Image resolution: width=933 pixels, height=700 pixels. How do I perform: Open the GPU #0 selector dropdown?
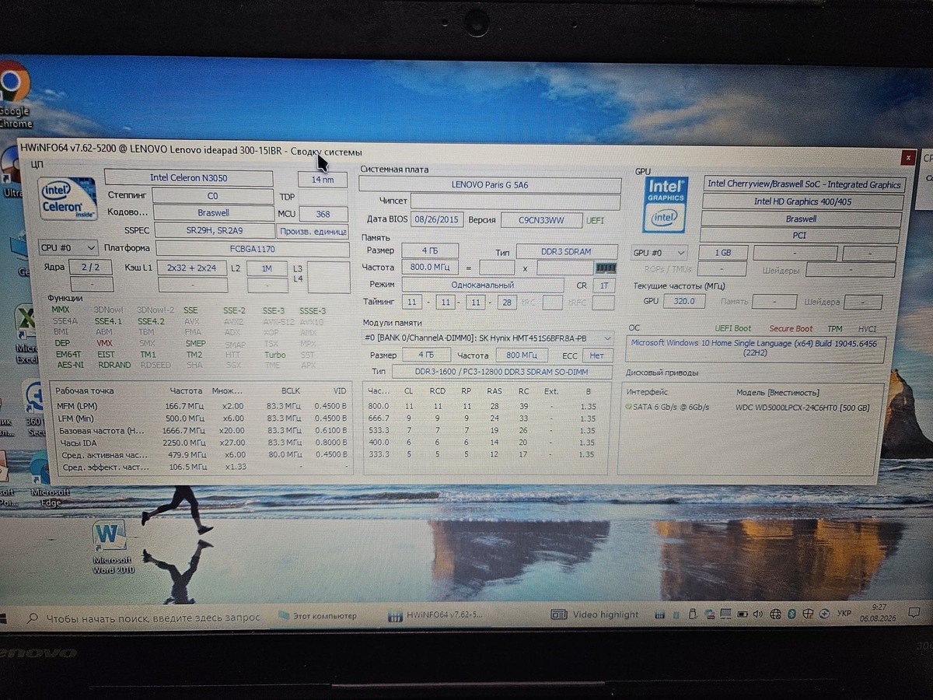pyautogui.click(x=660, y=253)
